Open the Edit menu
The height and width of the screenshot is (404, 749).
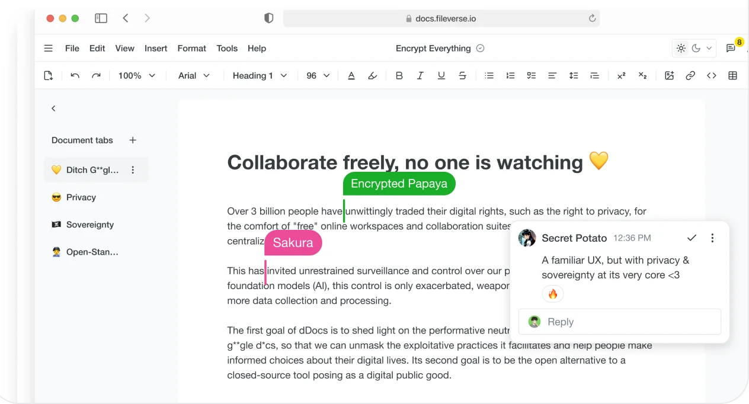97,49
